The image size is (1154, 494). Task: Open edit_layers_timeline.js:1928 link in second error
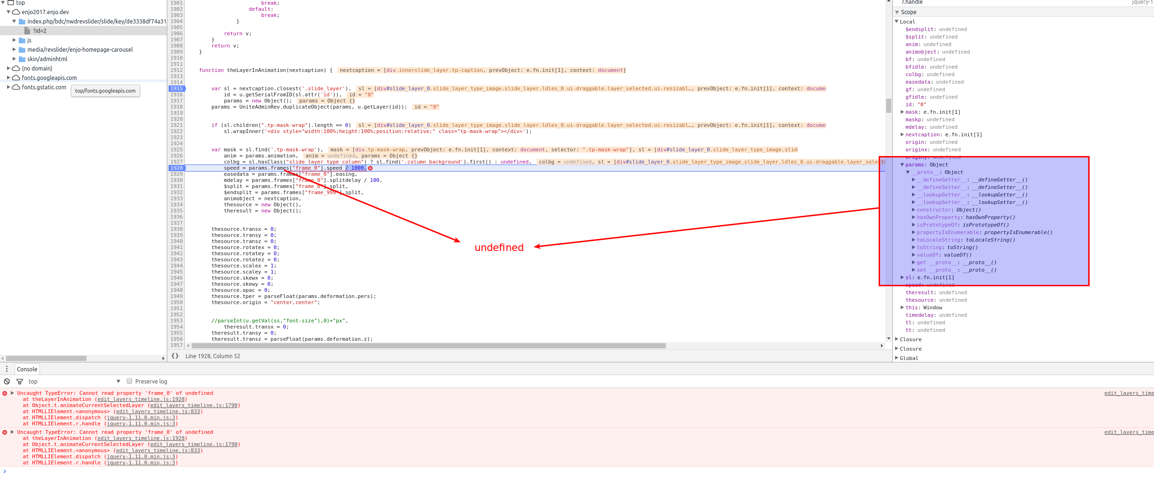(x=141, y=438)
